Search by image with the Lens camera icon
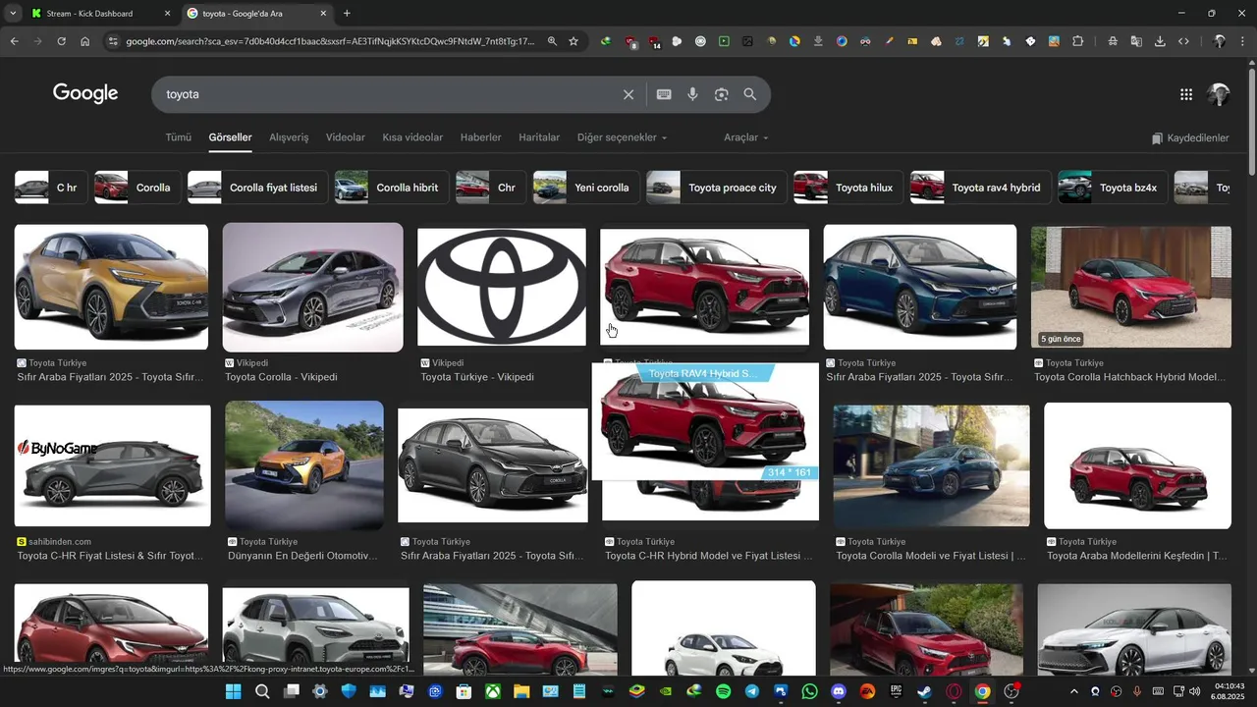The height and width of the screenshot is (707, 1257). point(722,94)
